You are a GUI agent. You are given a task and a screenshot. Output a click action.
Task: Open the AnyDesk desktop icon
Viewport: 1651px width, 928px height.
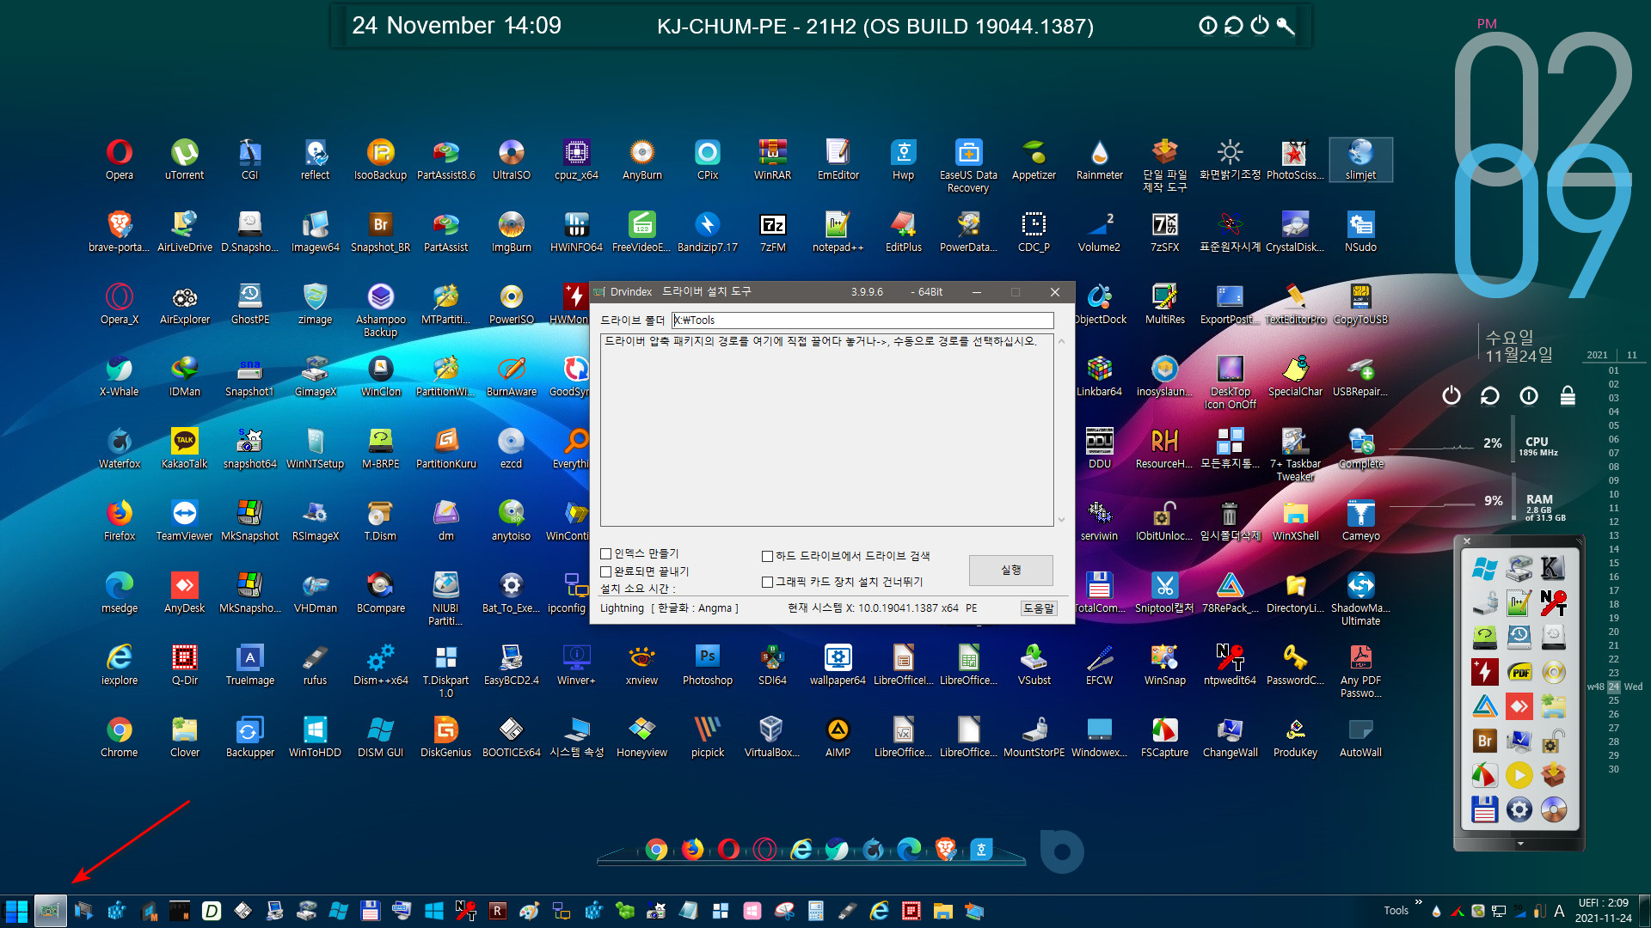185,593
